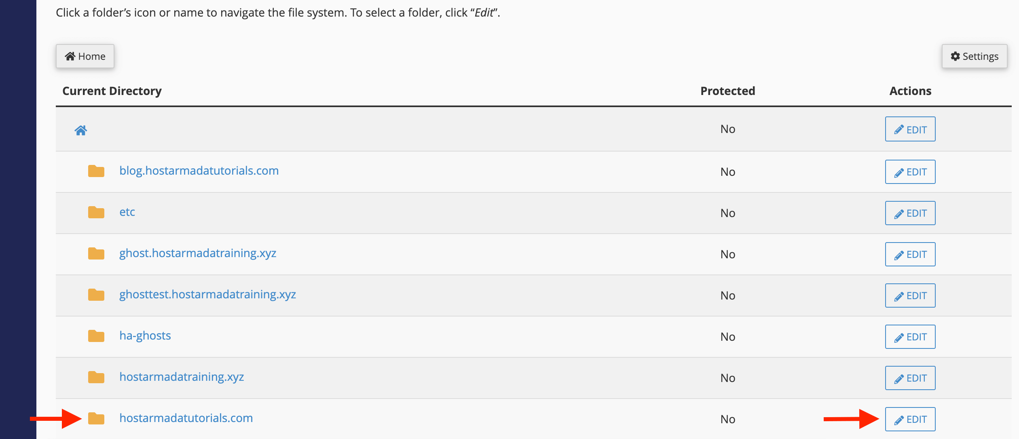Go to Home directory button

pos(85,56)
